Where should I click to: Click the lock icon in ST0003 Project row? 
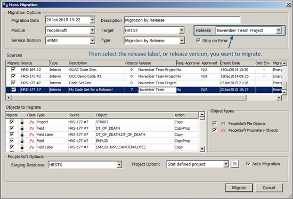tap(22, 122)
